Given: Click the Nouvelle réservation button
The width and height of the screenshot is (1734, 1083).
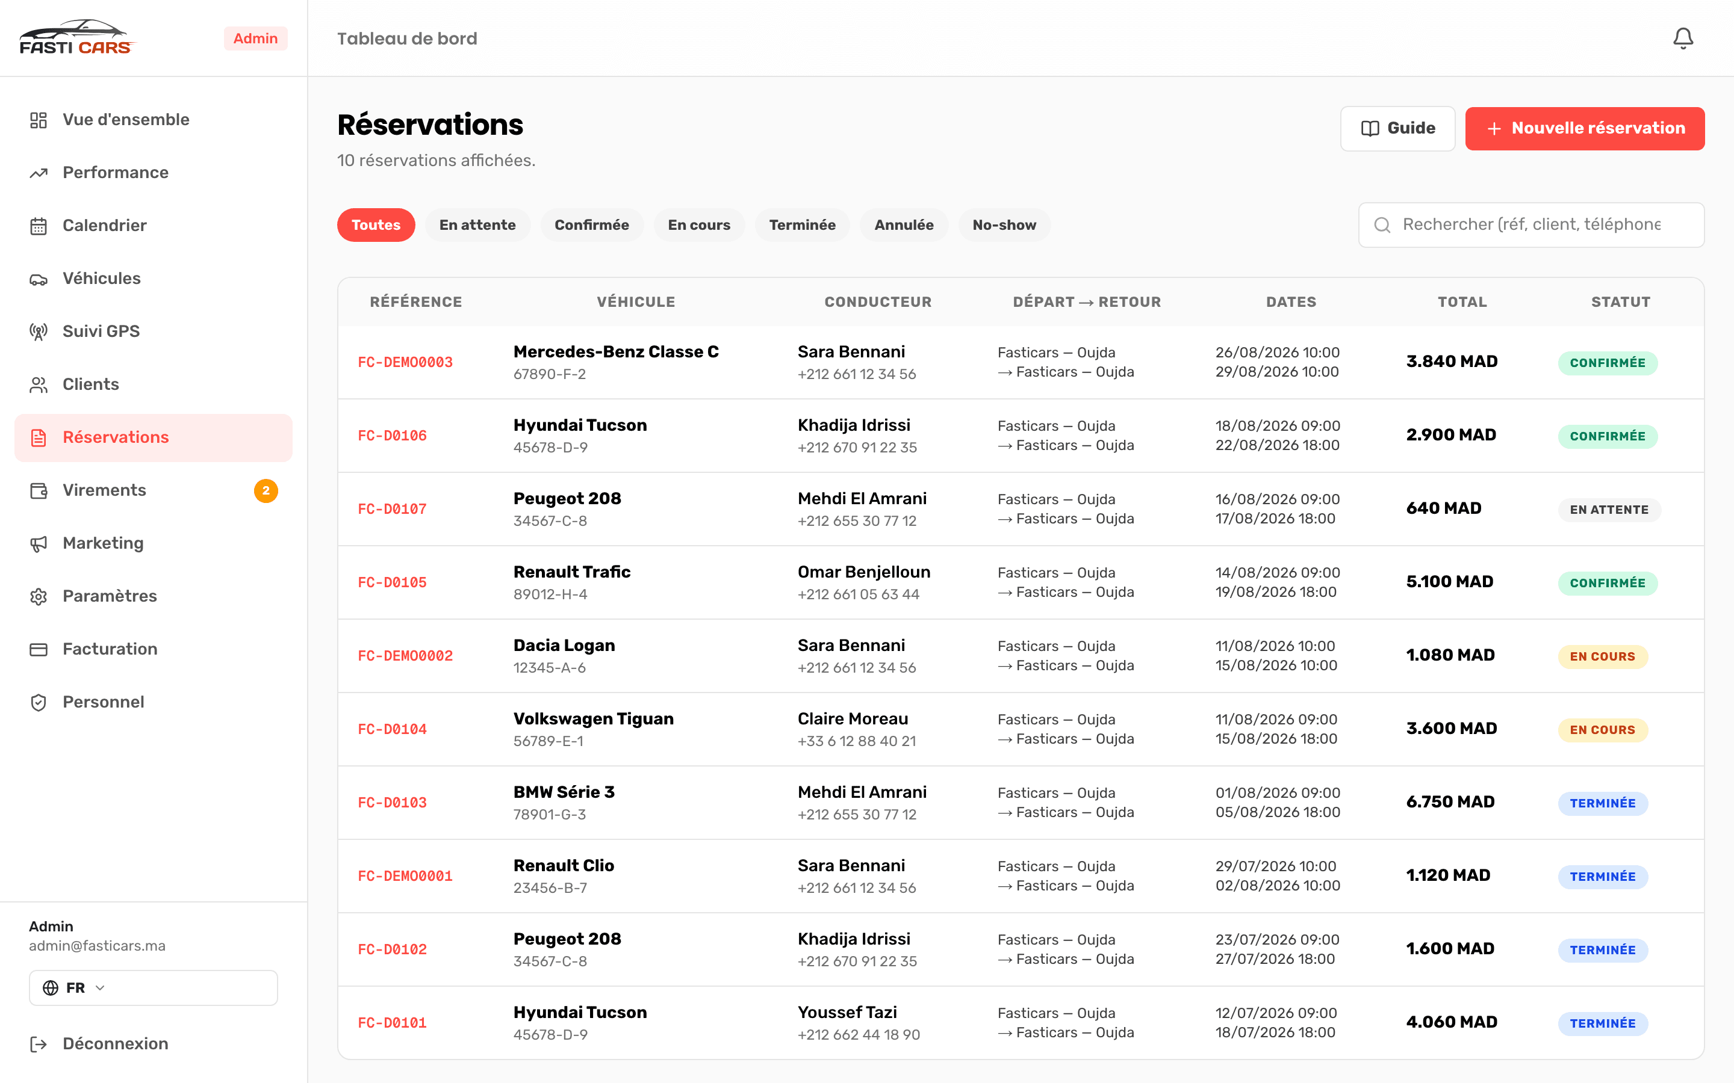Looking at the screenshot, I should (x=1585, y=128).
